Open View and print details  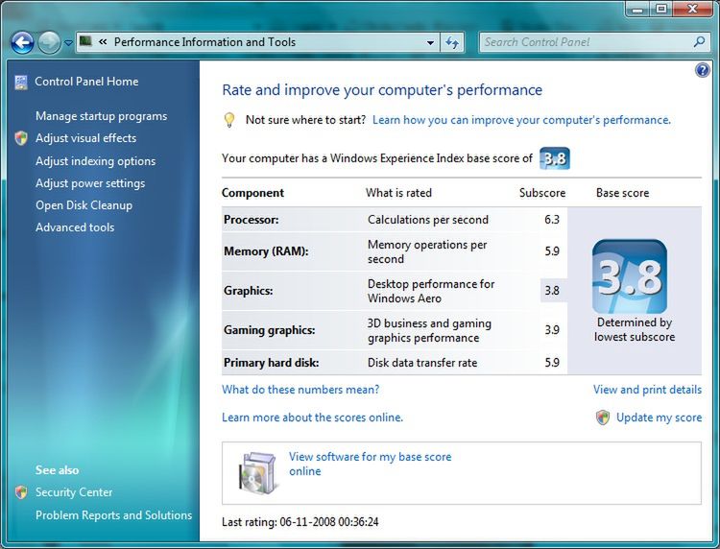coord(647,390)
